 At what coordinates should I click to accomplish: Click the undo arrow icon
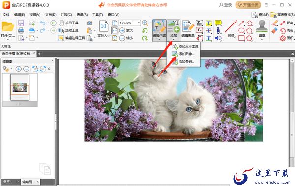[43, 23]
